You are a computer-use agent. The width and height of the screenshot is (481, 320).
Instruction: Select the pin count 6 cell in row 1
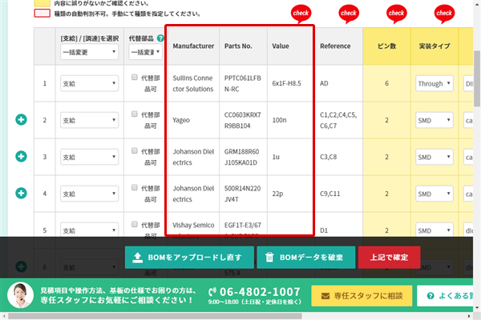(x=386, y=83)
